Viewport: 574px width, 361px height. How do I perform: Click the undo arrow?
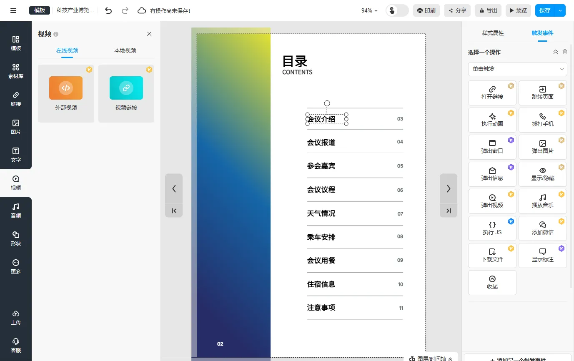pos(108,10)
